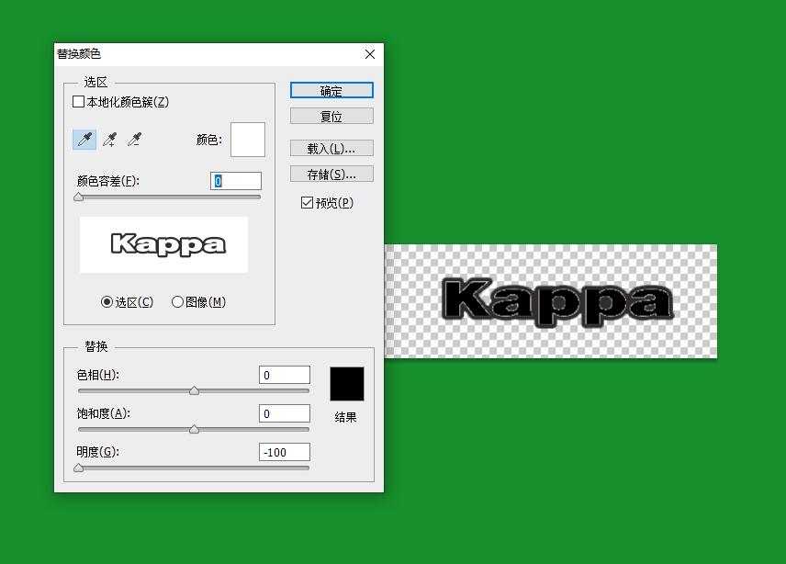Click the 明度 lightness slider handle
Viewport: 786px width, 564px height.
tap(79, 468)
